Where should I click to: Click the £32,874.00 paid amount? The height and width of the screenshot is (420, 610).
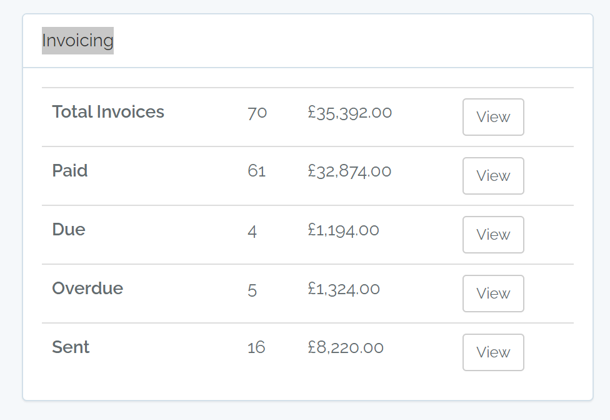click(349, 172)
